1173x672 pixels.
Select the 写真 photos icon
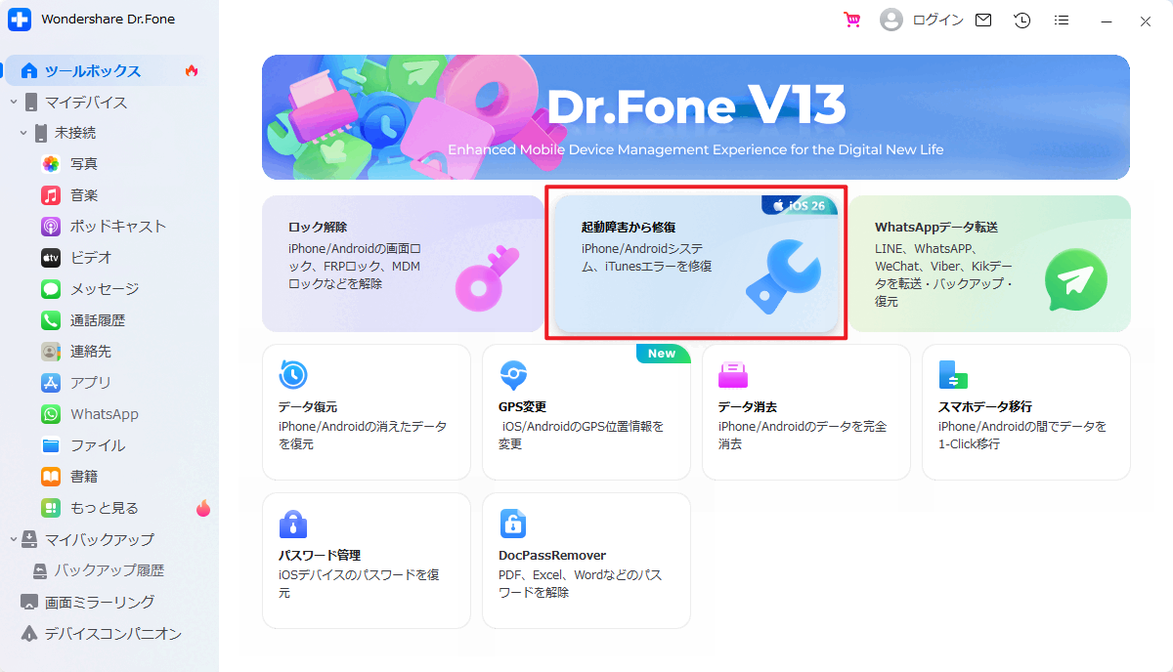51,164
